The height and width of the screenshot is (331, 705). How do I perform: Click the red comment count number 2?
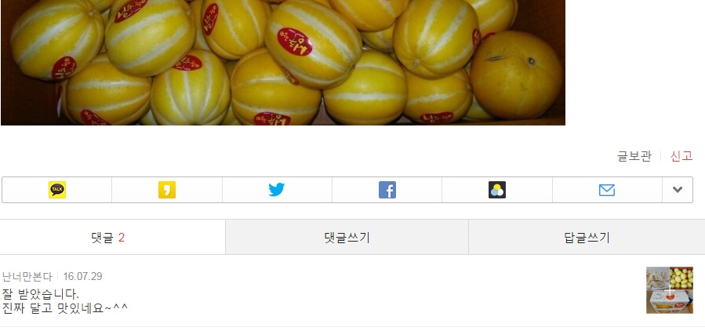(122, 238)
